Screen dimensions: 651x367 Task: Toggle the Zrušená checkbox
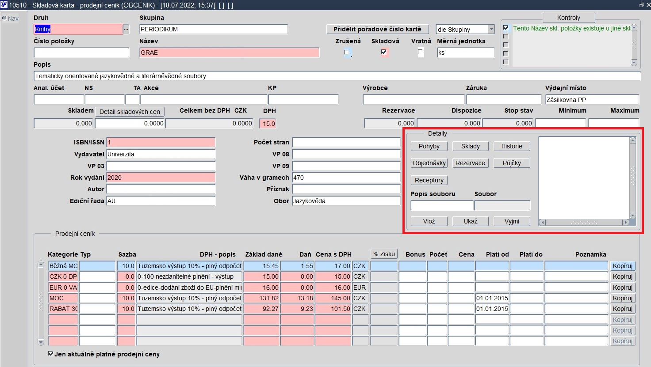point(347,53)
